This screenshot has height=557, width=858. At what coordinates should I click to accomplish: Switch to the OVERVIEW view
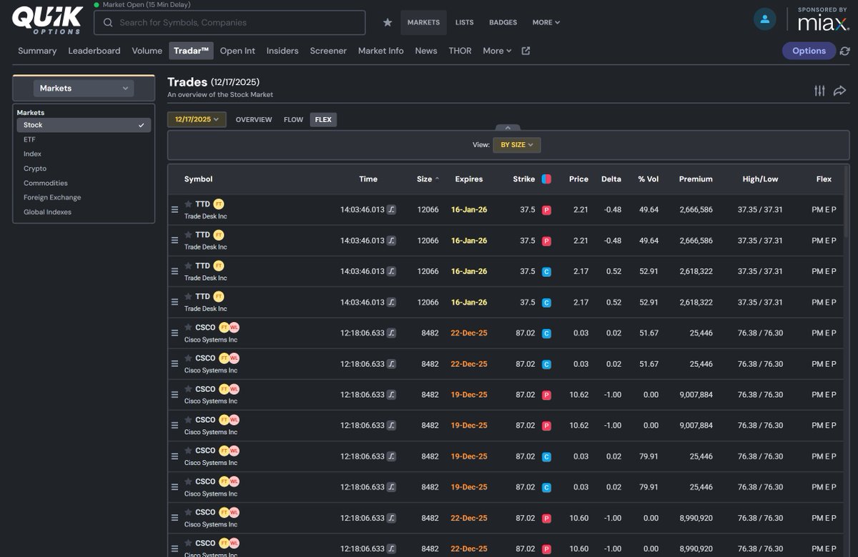tap(254, 119)
